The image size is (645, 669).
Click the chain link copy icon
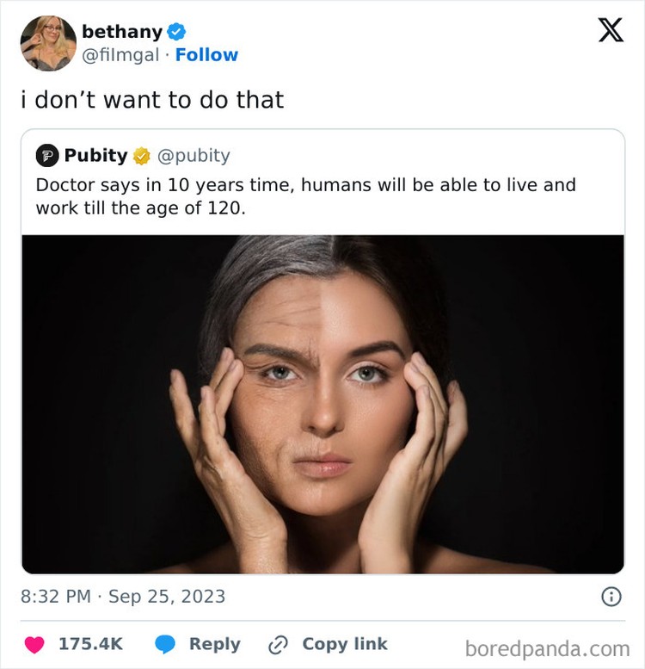pyautogui.click(x=278, y=645)
